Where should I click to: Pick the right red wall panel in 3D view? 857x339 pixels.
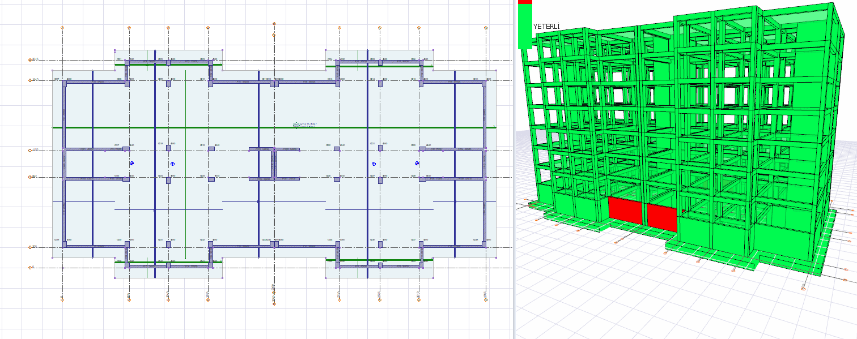point(662,217)
